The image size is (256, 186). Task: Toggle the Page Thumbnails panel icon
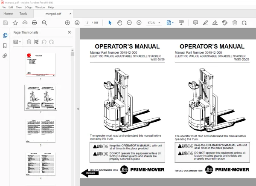point(5,35)
